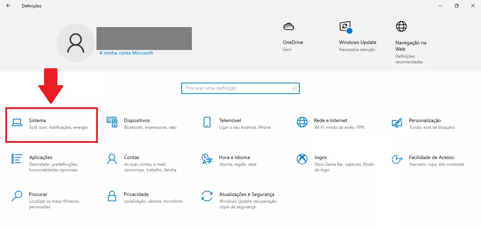Open the Facilidade de Acesso icon
The height and width of the screenshot is (228, 481).
(x=397, y=159)
